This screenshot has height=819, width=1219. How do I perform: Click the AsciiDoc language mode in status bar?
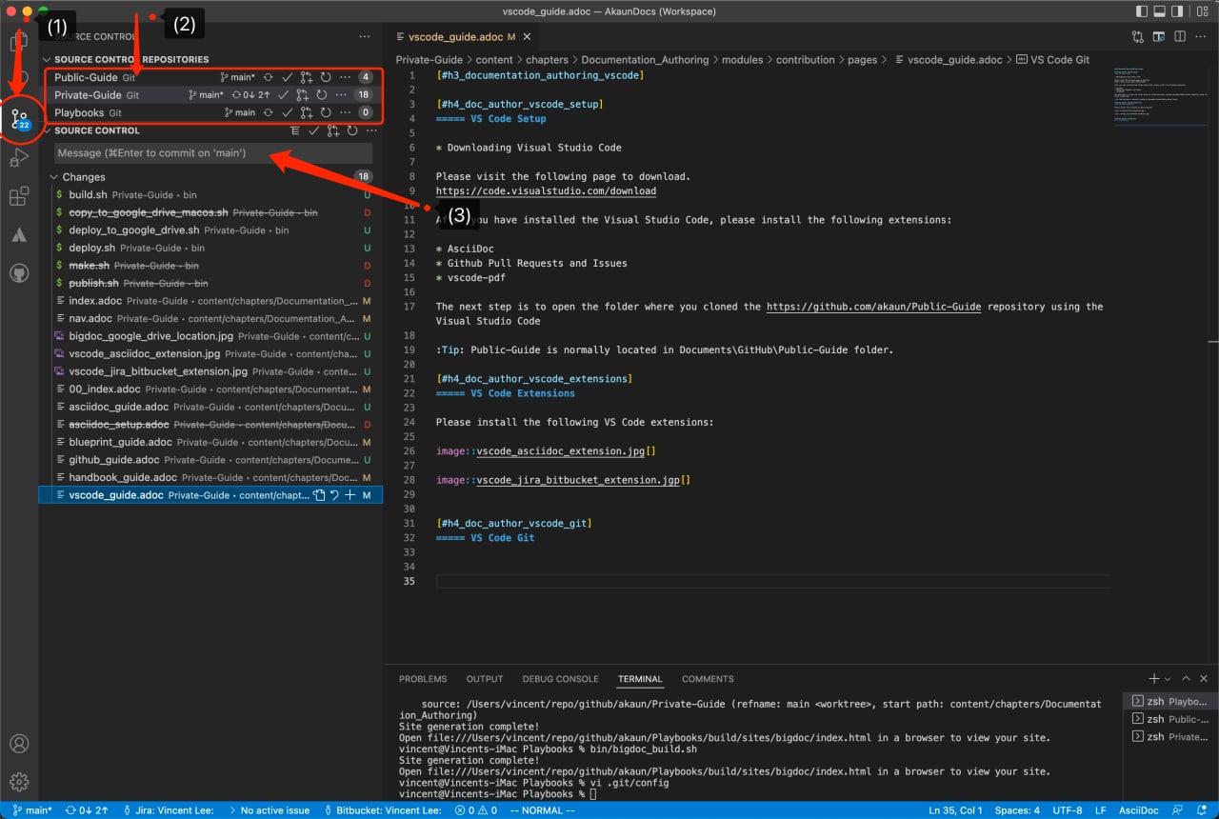(1138, 810)
